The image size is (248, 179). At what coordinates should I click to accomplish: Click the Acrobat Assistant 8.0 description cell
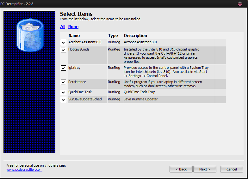pos(169,42)
